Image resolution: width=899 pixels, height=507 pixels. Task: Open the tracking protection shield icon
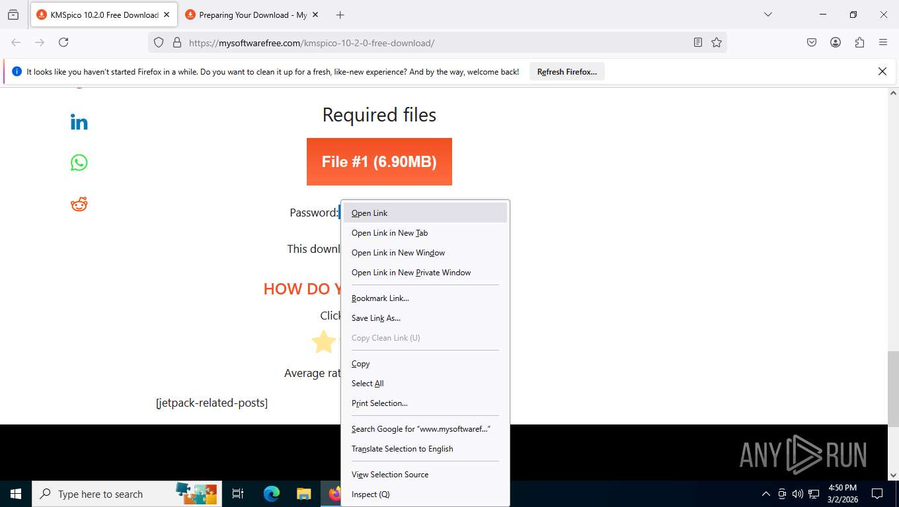click(159, 42)
